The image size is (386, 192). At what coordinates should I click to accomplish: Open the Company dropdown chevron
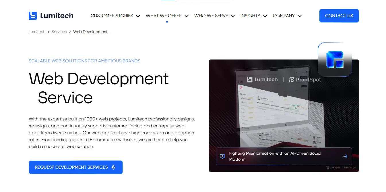click(x=300, y=16)
